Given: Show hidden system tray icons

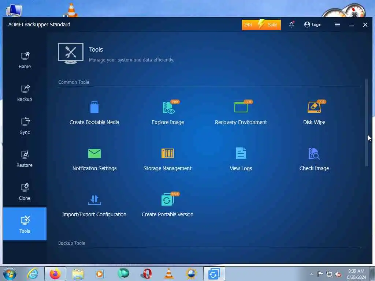Looking at the screenshot, I should pyautogui.click(x=311, y=274).
